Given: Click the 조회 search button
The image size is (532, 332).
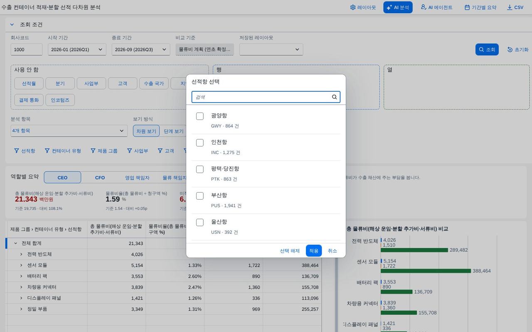Looking at the screenshot, I should [487, 49].
